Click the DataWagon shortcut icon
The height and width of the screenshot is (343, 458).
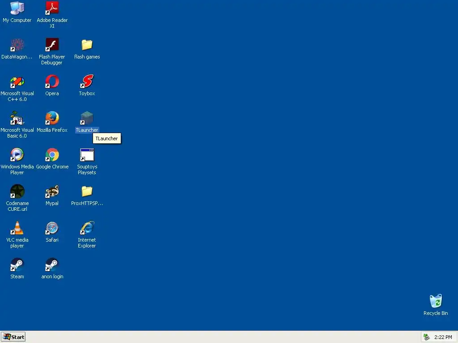[17, 45]
